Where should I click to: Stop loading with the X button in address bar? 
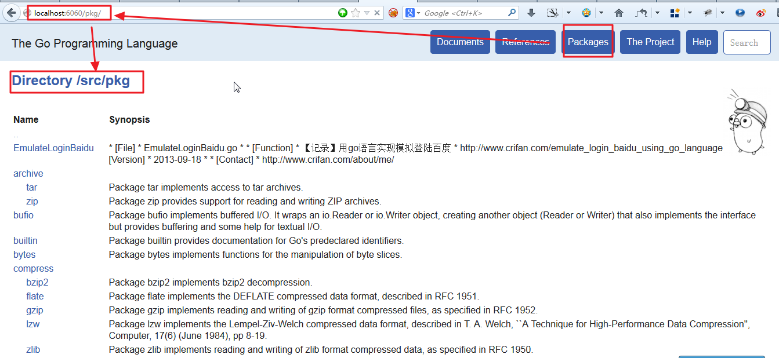click(x=377, y=13)
